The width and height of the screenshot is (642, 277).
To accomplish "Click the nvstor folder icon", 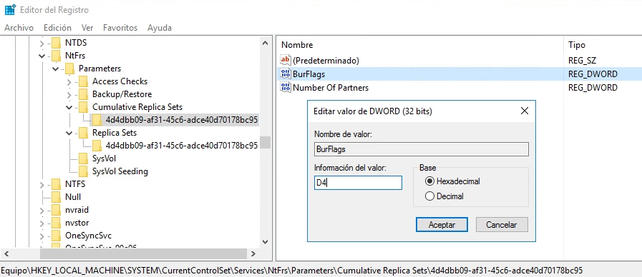I will pyautogui.click(x=56, y=223).
